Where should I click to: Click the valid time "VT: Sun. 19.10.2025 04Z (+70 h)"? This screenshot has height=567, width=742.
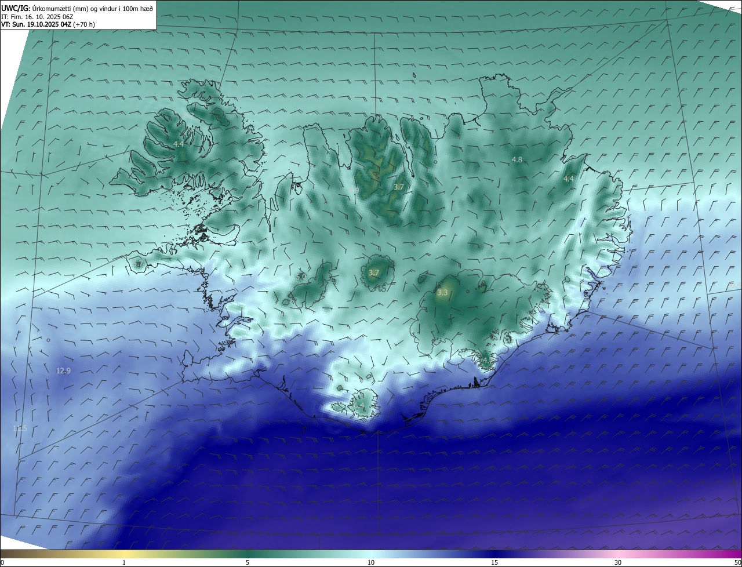tap(48, 25)
